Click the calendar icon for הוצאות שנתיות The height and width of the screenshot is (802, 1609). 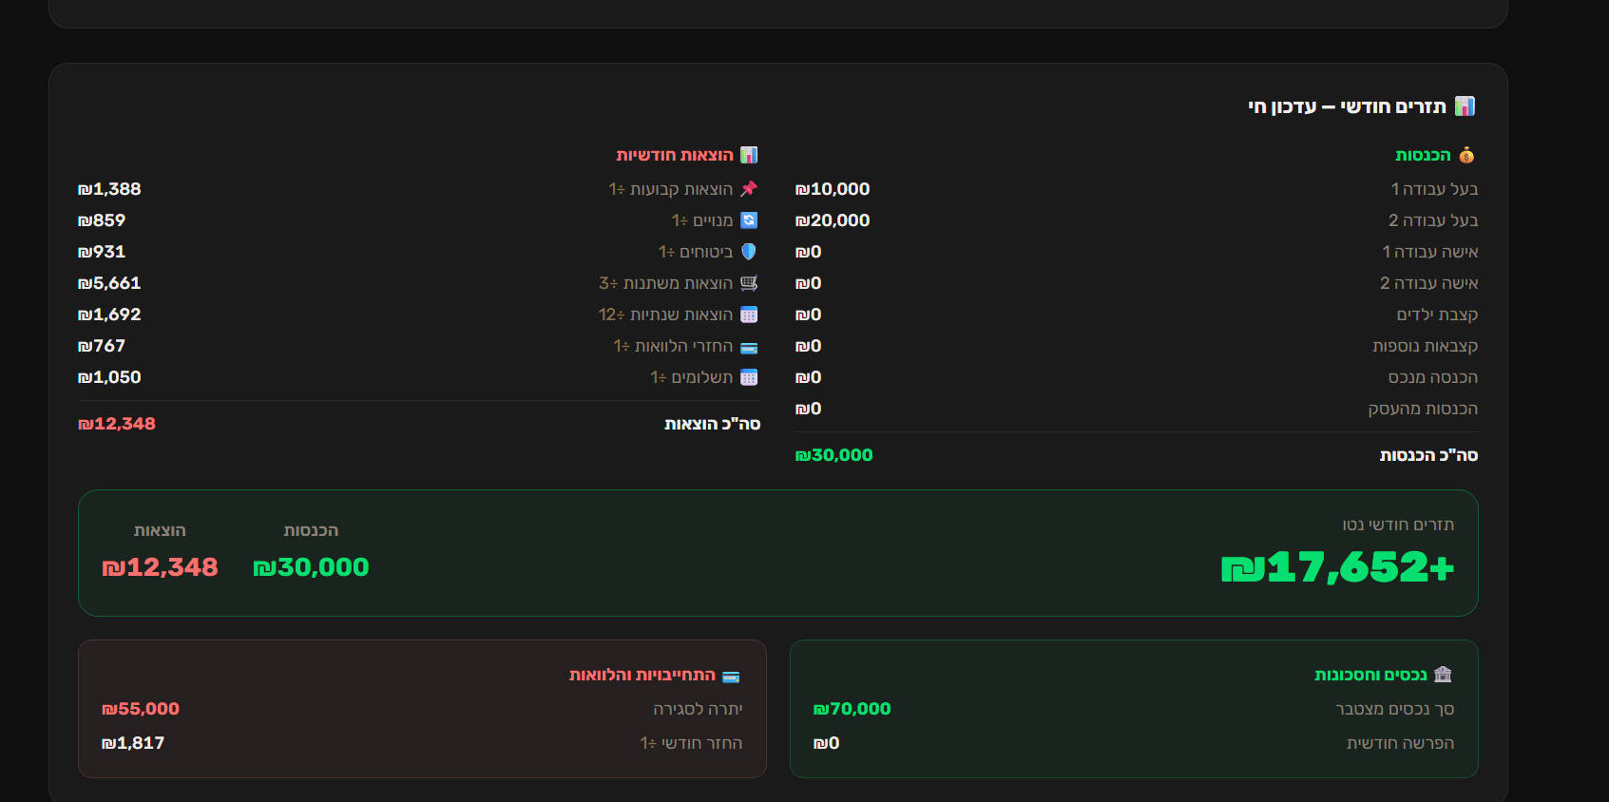[749, 315]
